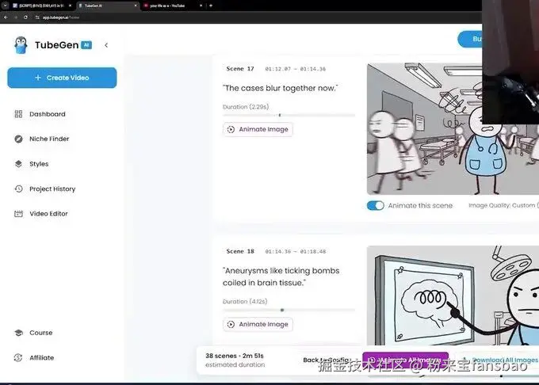Viewport: 539px width, 385px height.
Task: Click the Create Video button
Action: click(62, 78)
